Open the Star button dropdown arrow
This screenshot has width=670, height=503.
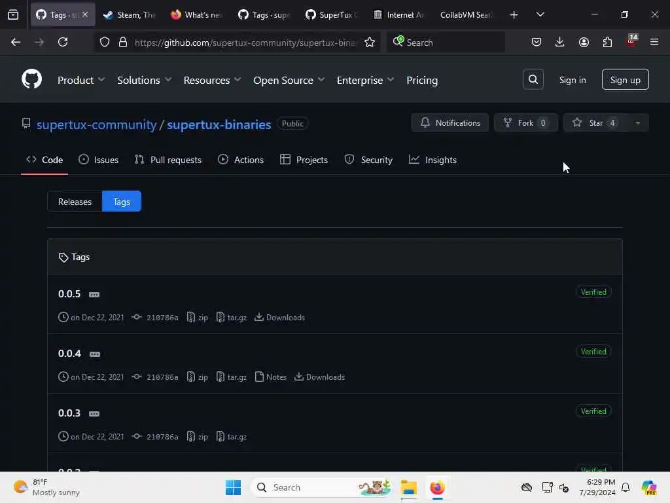637,122
